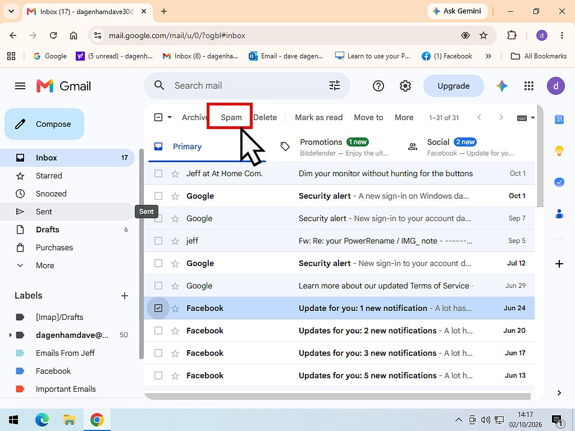The height and width of the screenshot is (431, 575).
Task: Open Microsoft Edge from the taskbar
Action: tap(42, 420)
